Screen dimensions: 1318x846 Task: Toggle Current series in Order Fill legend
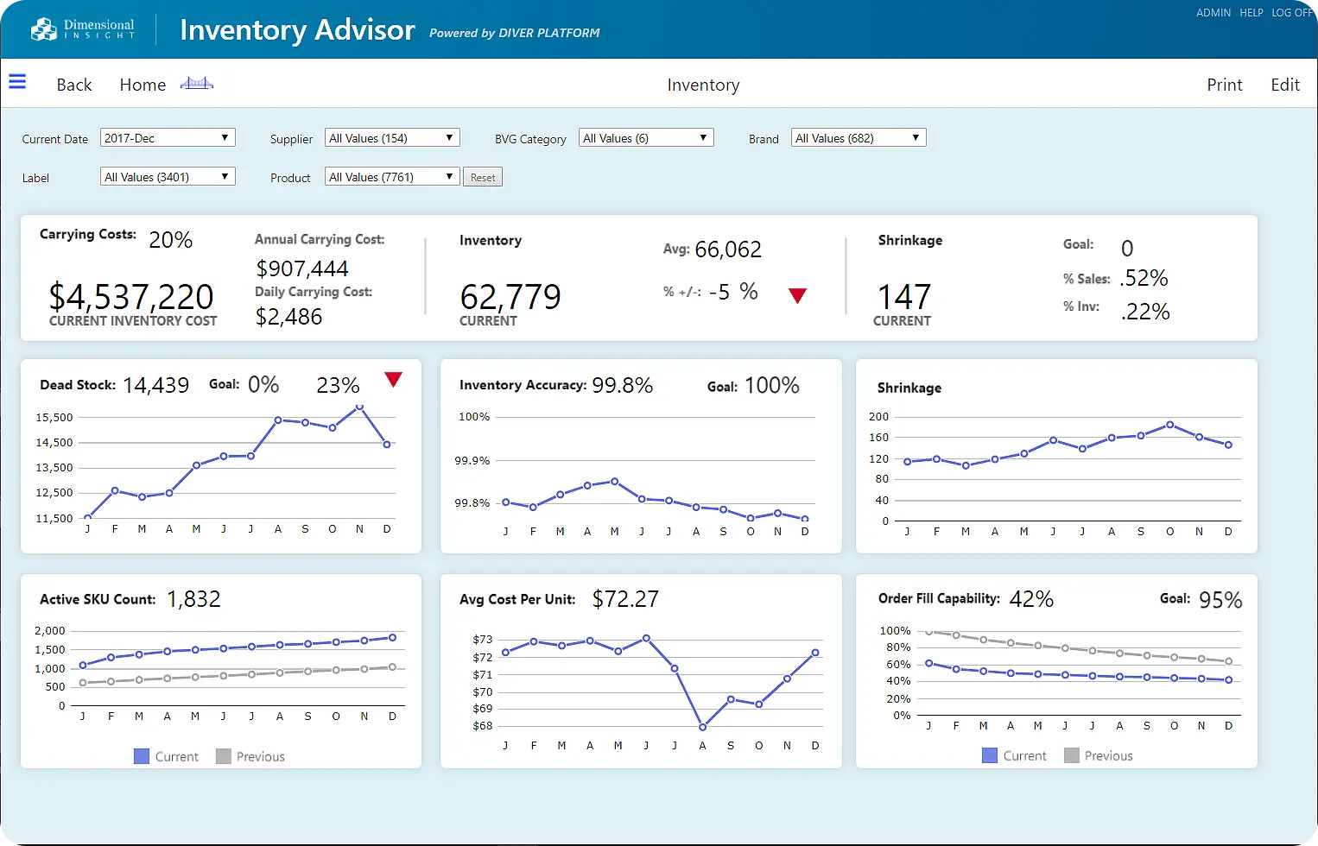(990, 755)
